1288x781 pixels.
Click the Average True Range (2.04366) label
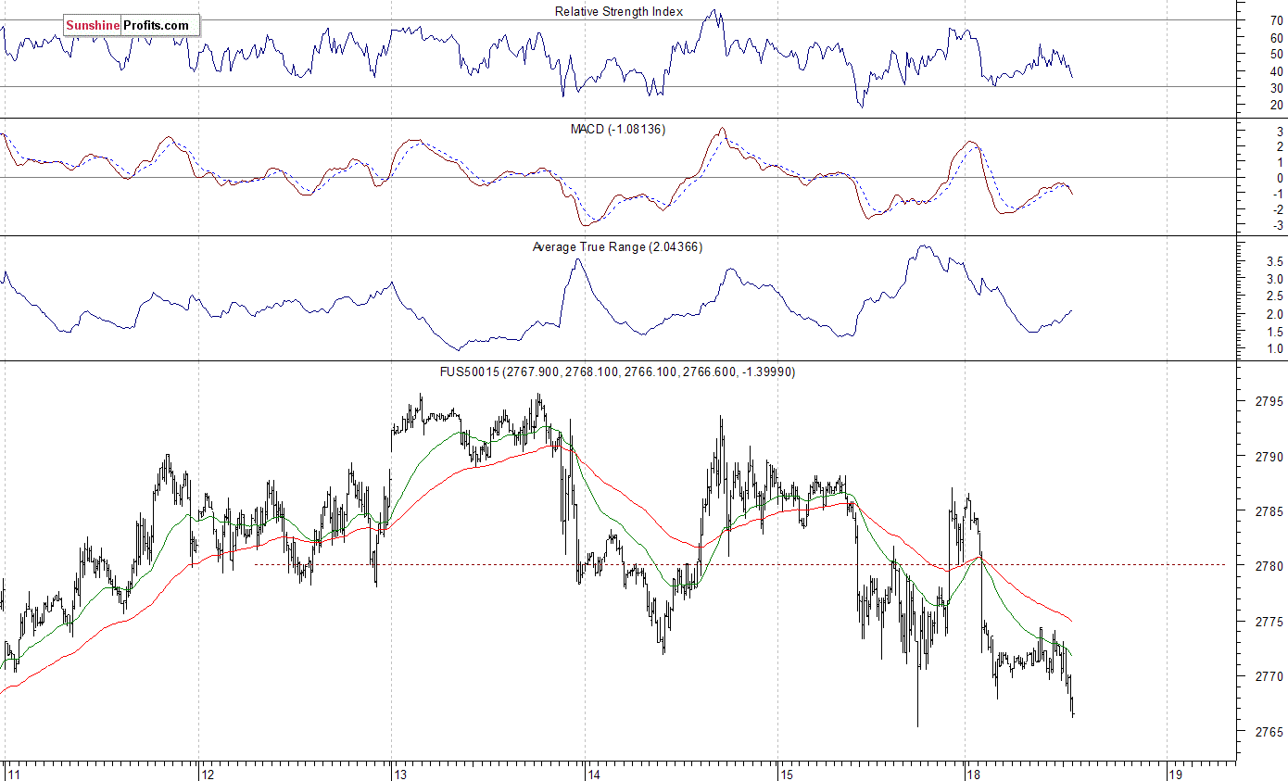coord(618,246)
